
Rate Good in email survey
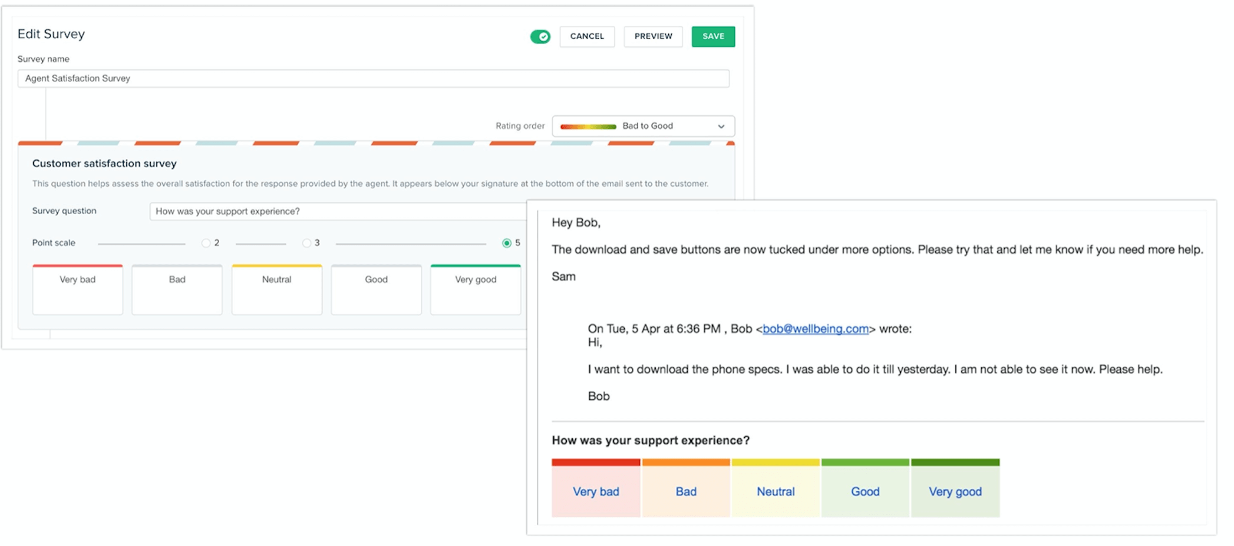click(865, 488)
